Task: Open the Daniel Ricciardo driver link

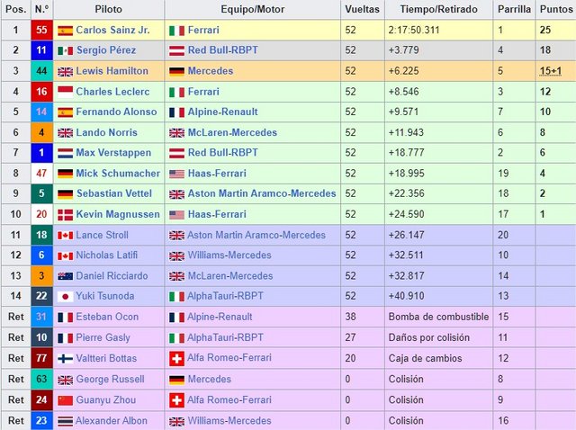Action: click(112, 276)
